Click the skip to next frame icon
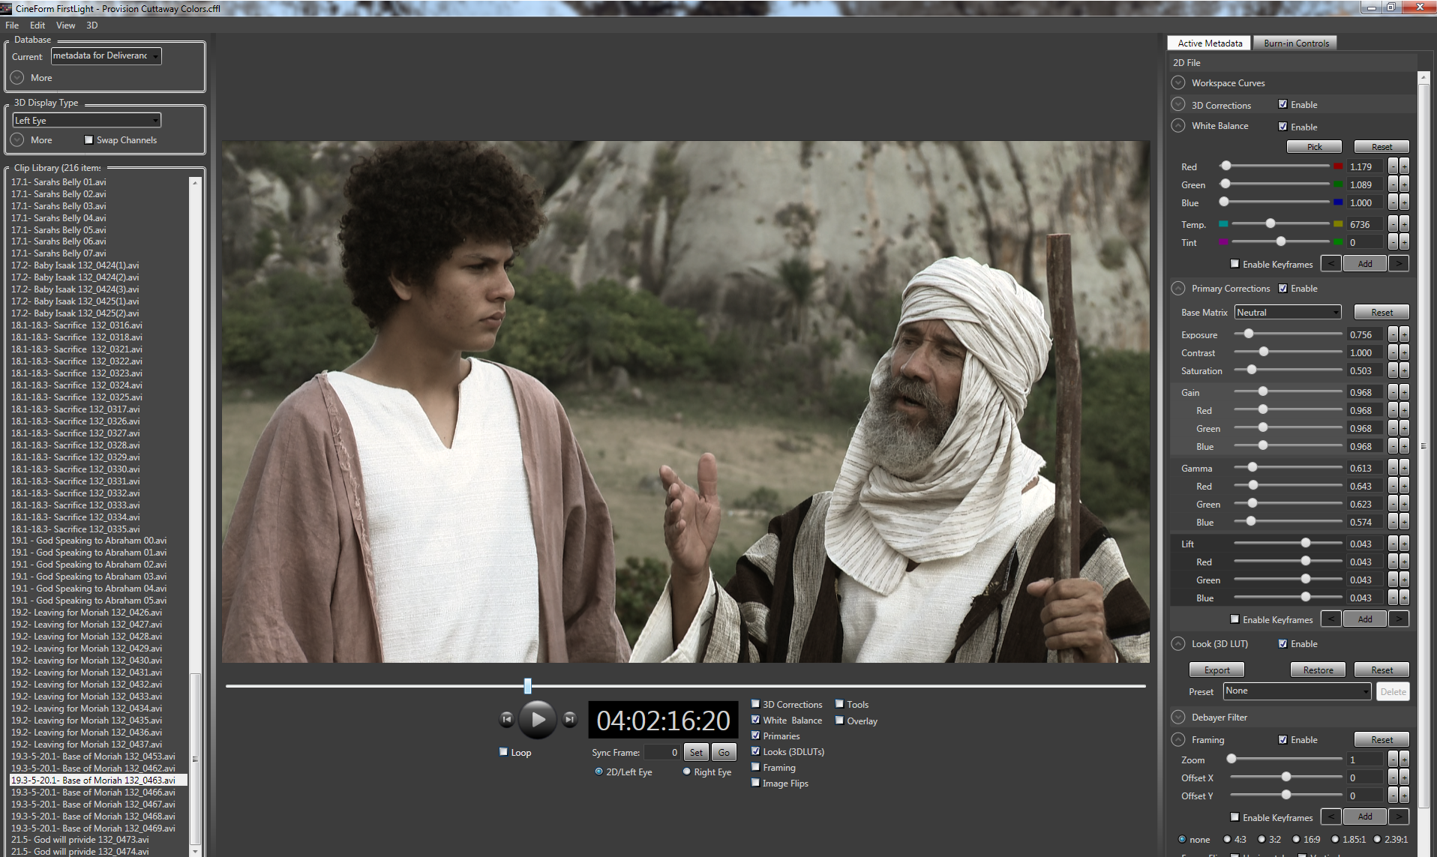The width and height of the screenshot is (1437, 857). pos(570,719)
